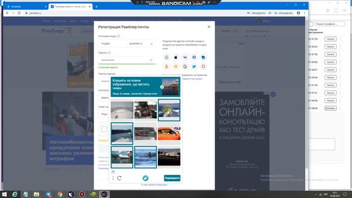Open Bandicam recorder from taskbar
352x198 pixels.
click(82, 194)
